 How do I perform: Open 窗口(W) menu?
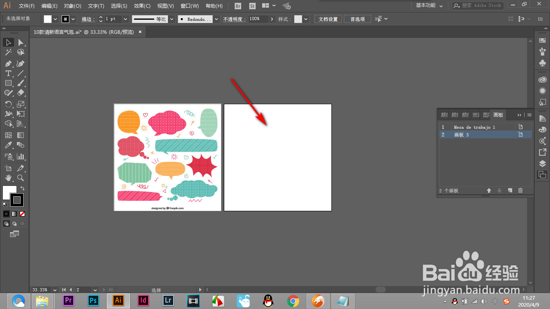pos(190,6)
